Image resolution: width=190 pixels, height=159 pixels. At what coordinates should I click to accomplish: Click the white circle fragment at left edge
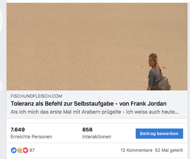click(1, 20)
